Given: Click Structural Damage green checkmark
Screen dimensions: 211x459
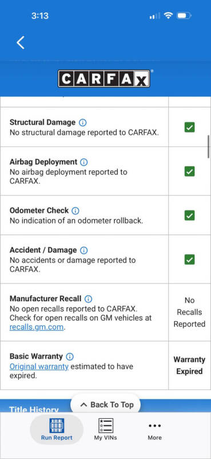Looking at the screenshot, I should (189, 127).
